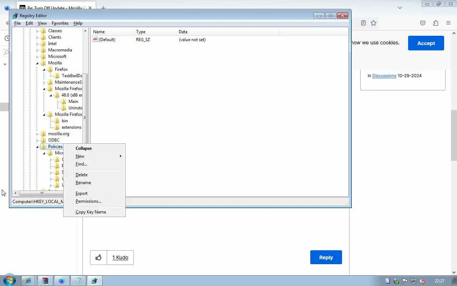This screenshot has width=457, height=286.
Task: Open the Favorites menu
Action: point(60,23)
